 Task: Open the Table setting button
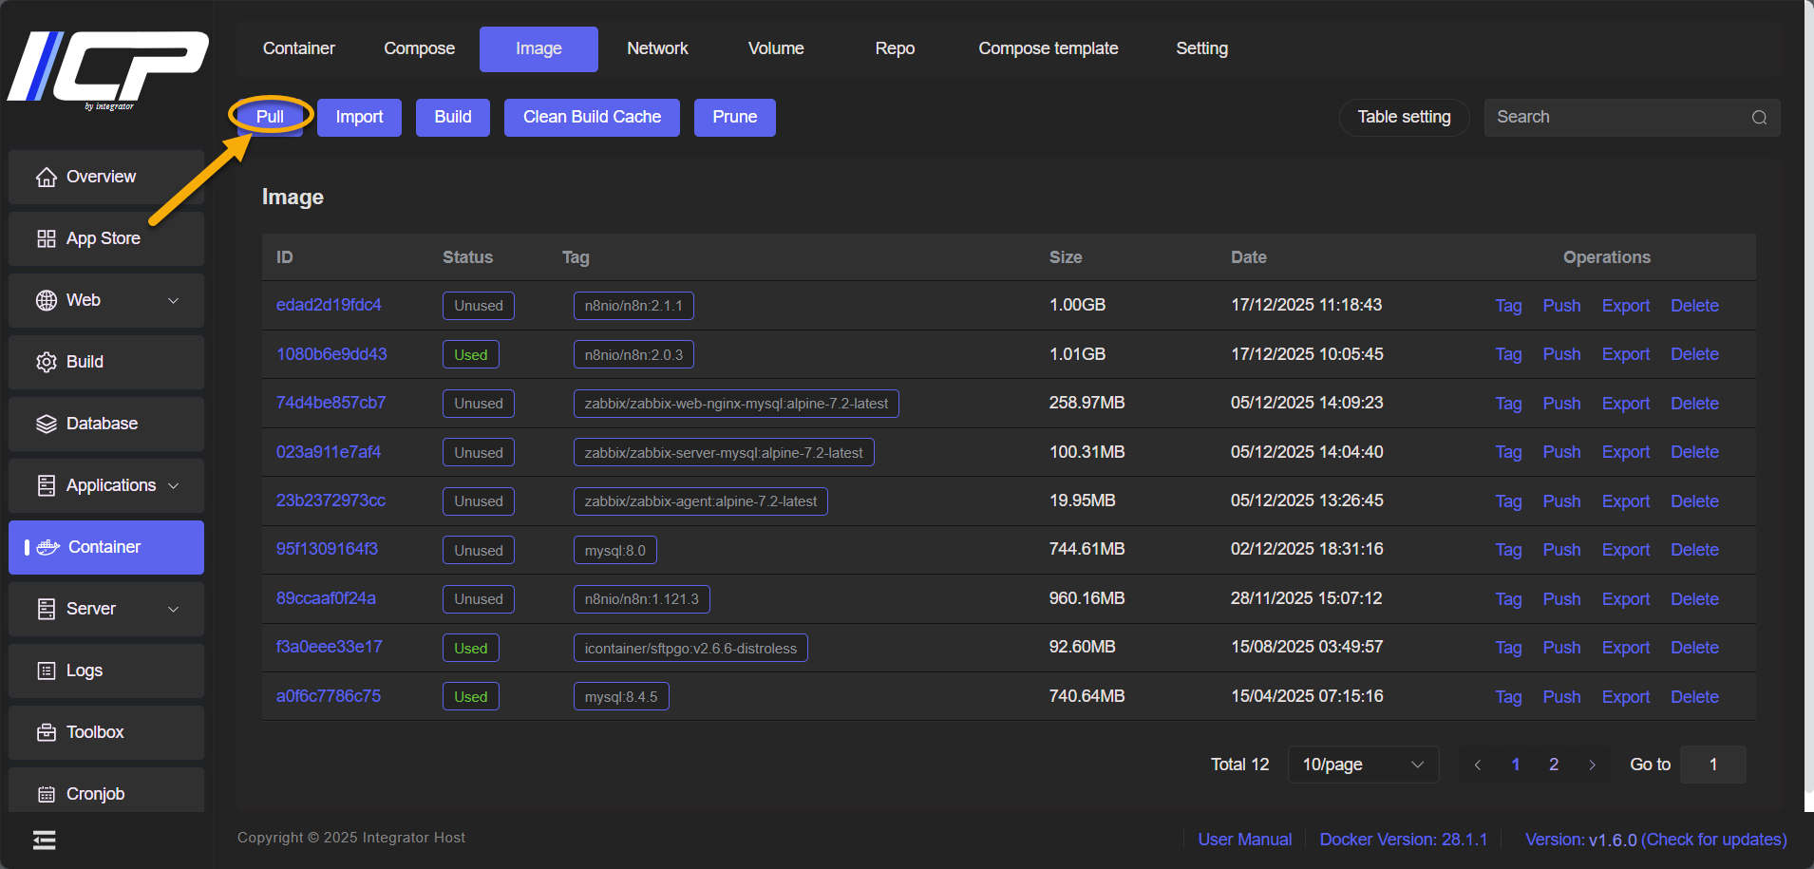click(1404, 118)
